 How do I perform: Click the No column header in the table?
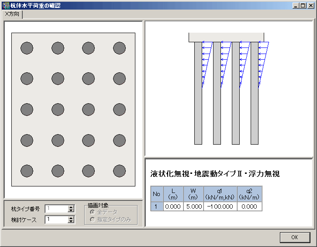pyautogui.click(x=157, y=194)
